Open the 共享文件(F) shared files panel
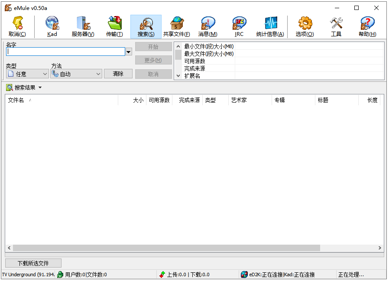Image resolution: width=389 pixels, height=281 pixels. 177,26
